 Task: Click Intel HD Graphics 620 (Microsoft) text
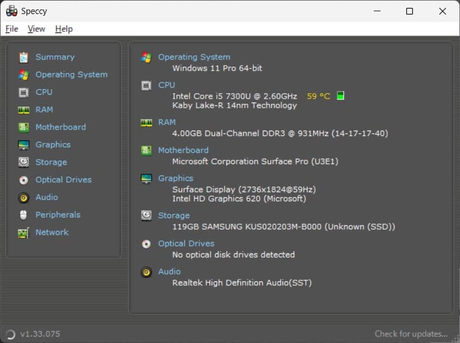[239, 198]
